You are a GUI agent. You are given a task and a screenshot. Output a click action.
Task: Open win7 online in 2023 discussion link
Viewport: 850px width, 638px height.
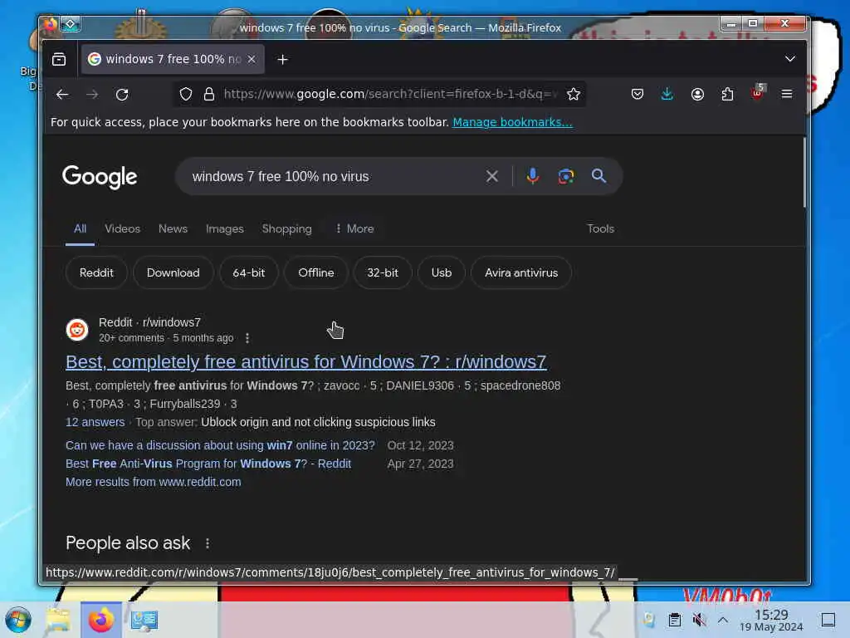tap(220, 445)
